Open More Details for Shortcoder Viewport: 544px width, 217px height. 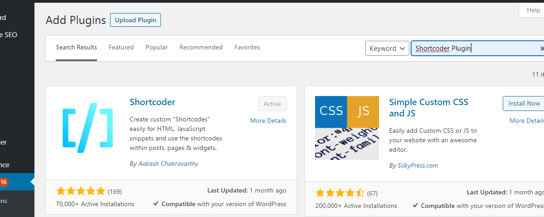click(x=268, y=121)
